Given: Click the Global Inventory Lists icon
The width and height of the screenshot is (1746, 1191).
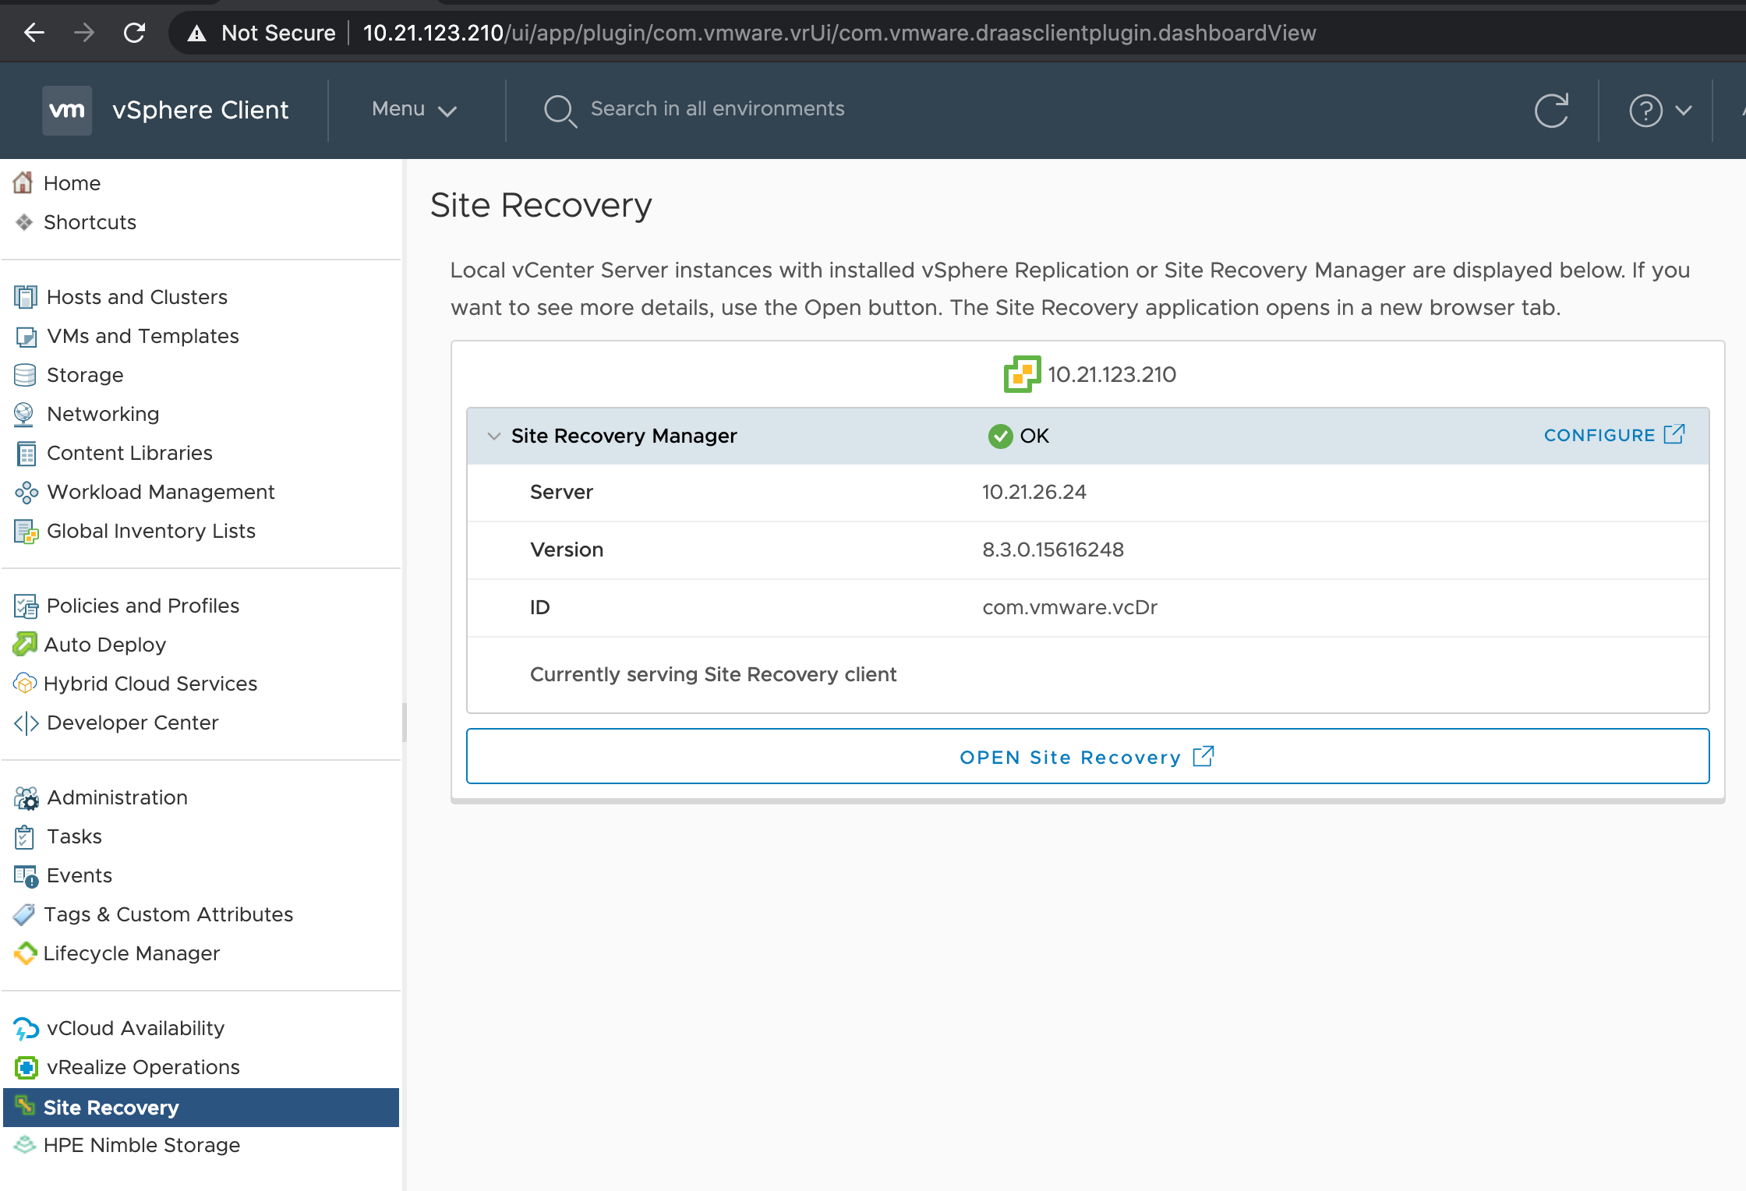Looking at the screenshot, I should 26,531.
